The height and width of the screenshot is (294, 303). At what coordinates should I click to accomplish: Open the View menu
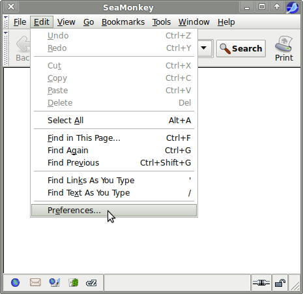(66, 22)
